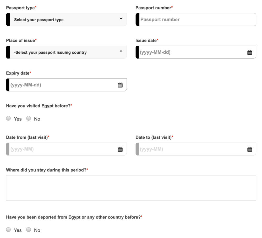Open the Expiry date calendar icon
The image size is (262, 238).
click(120, 85)
